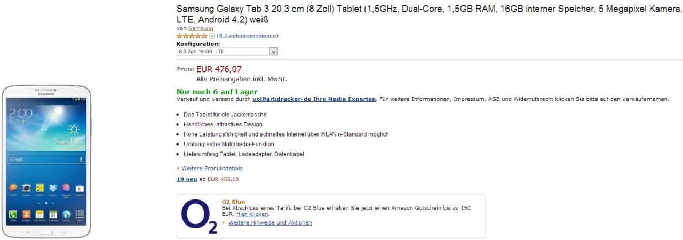Click the O2 Blue heading
683x240 pixels.
pyautogui.click(x=233, y=202)
